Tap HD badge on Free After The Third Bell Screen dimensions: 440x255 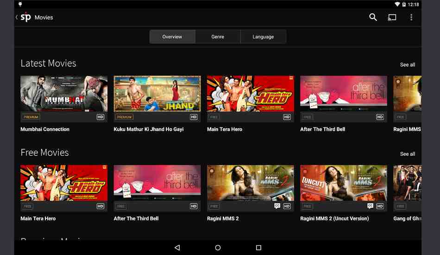194,206
